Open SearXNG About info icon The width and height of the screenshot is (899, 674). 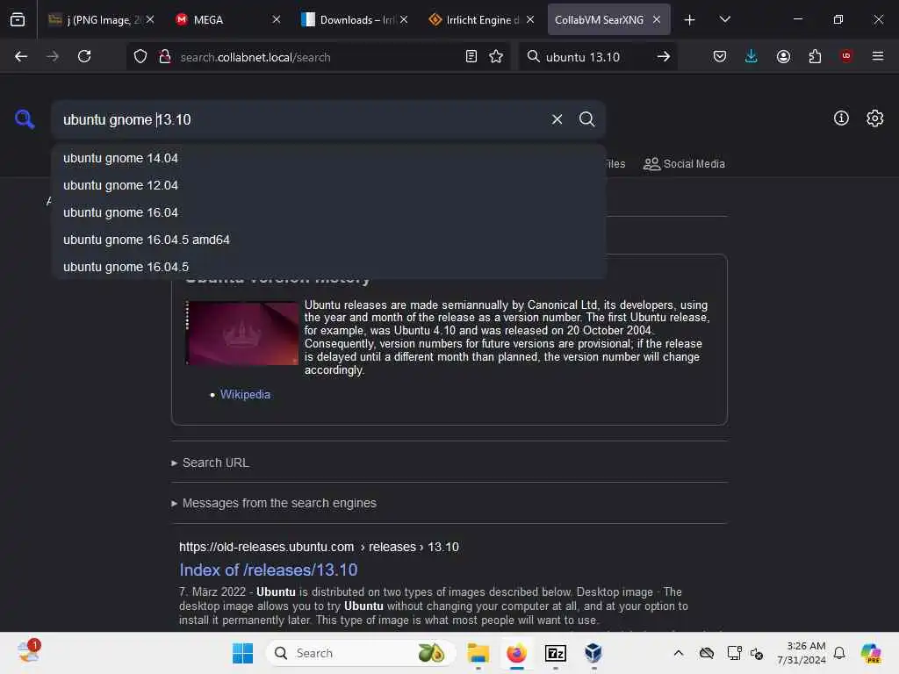(841, 118)
